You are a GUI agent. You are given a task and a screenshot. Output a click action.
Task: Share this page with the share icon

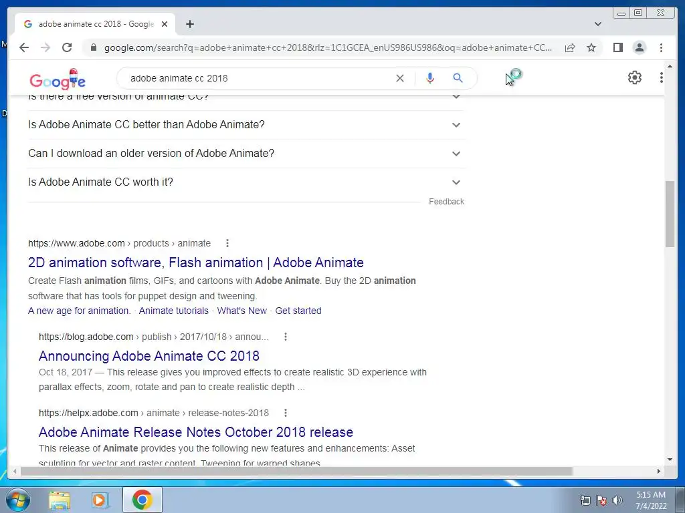pyautogui.click(x=570, y=47)
